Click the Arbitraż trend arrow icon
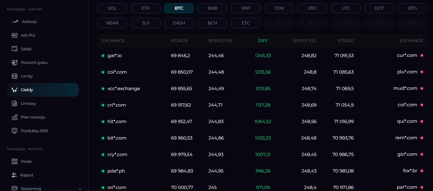 (15, 22)
